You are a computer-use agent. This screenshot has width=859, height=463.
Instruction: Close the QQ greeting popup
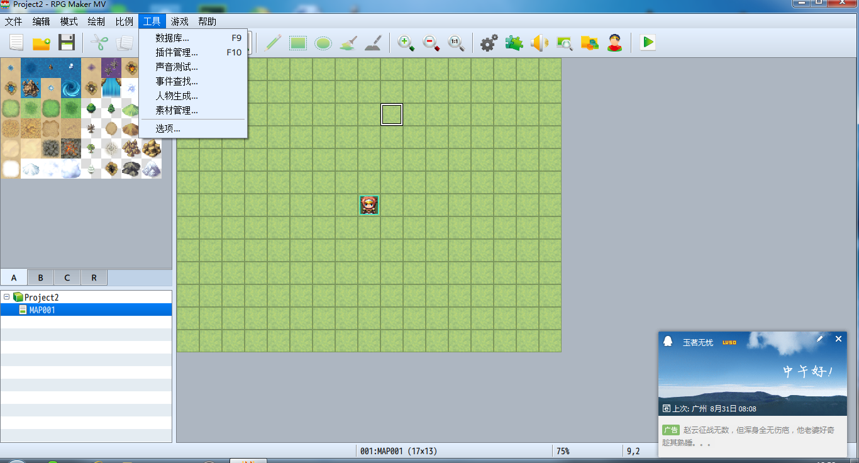tap(838, 339)
